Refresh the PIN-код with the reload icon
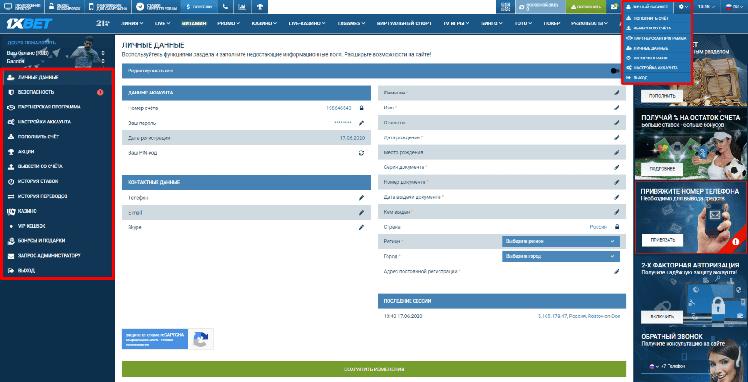Image resolution: width=748 pixels, height=382 pixels. coord(361,153)
